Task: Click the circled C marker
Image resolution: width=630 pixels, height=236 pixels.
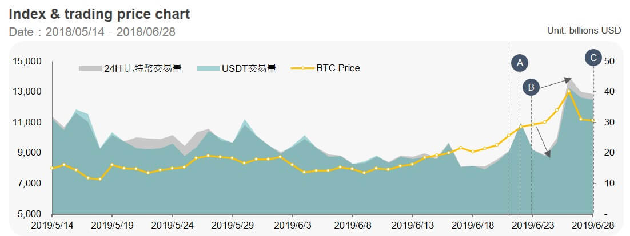Action: pyautogui.click(x=593, y=58)
